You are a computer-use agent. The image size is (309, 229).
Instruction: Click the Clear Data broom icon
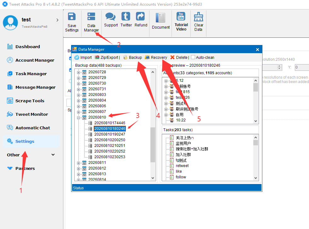tap(199, 17)
